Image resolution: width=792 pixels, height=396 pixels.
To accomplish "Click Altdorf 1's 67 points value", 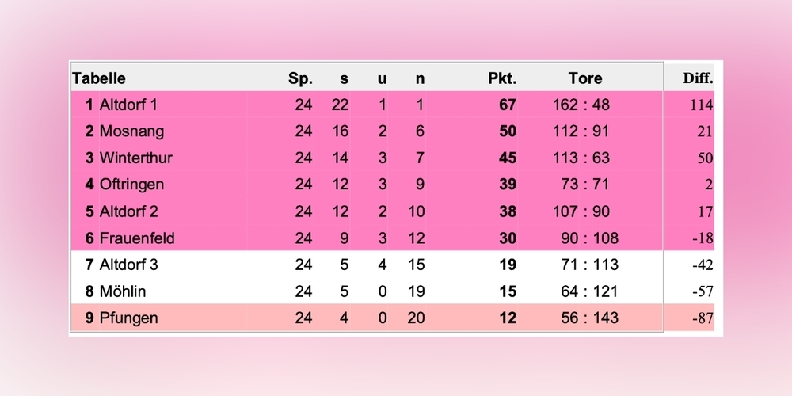I will [x=508, y=105].
